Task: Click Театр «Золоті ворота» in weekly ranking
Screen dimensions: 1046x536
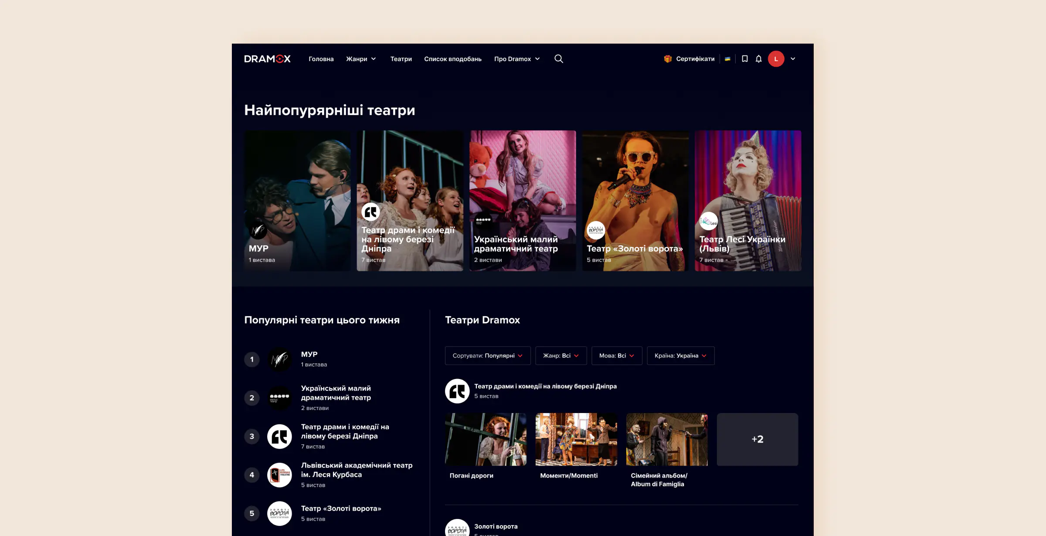Action: 341,509
